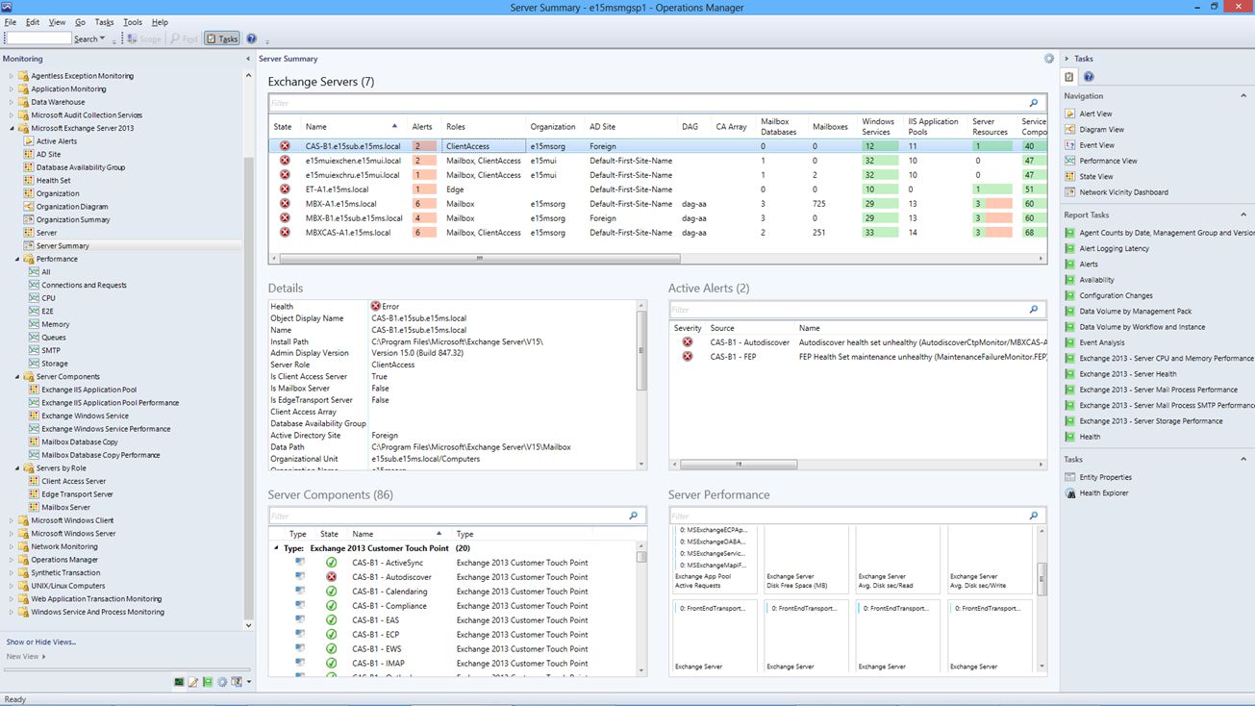Select CAS-B1 - Autodiscover alert row
Screen dimensions: 1255x706
pos(859,342)
